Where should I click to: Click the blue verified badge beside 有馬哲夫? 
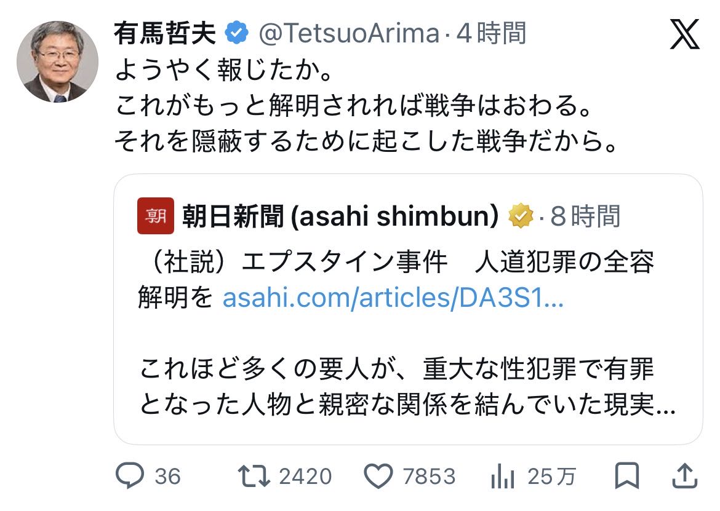point(236,33)
